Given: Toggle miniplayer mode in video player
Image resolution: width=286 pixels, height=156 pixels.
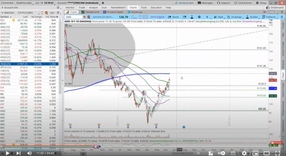Looking at the screenshot, I should click(255, 153).
